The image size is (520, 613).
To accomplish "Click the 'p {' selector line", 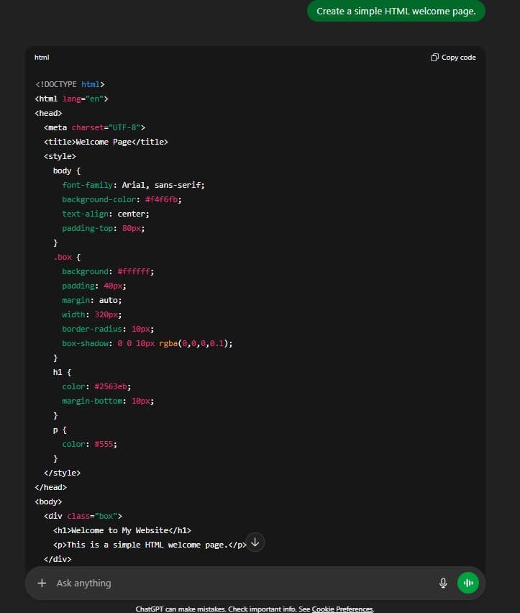I will [x=60, y=430].
